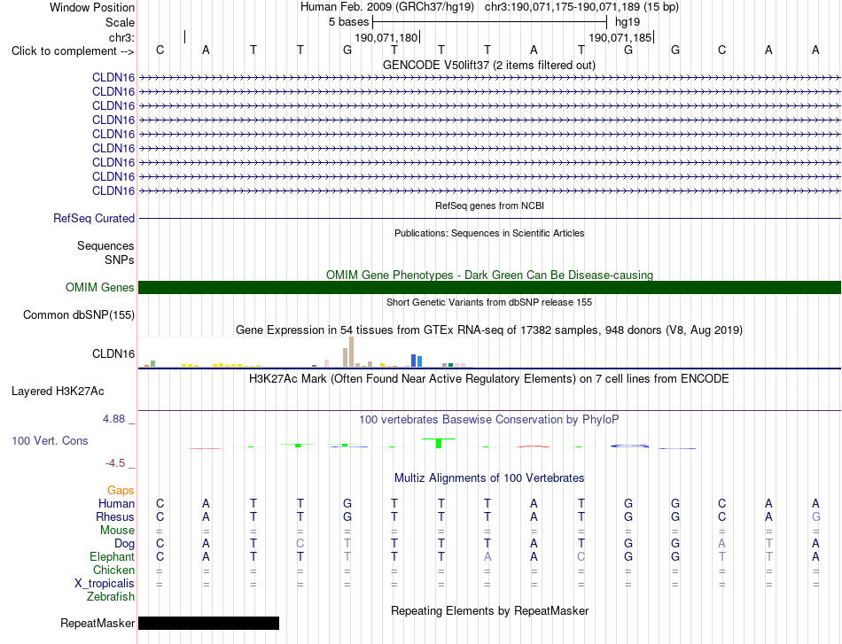
Task: Click the chr3: ruler label
Action: (121, 37)
